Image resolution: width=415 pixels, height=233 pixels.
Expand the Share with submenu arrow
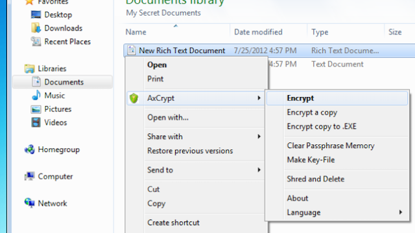click(259, 137)
